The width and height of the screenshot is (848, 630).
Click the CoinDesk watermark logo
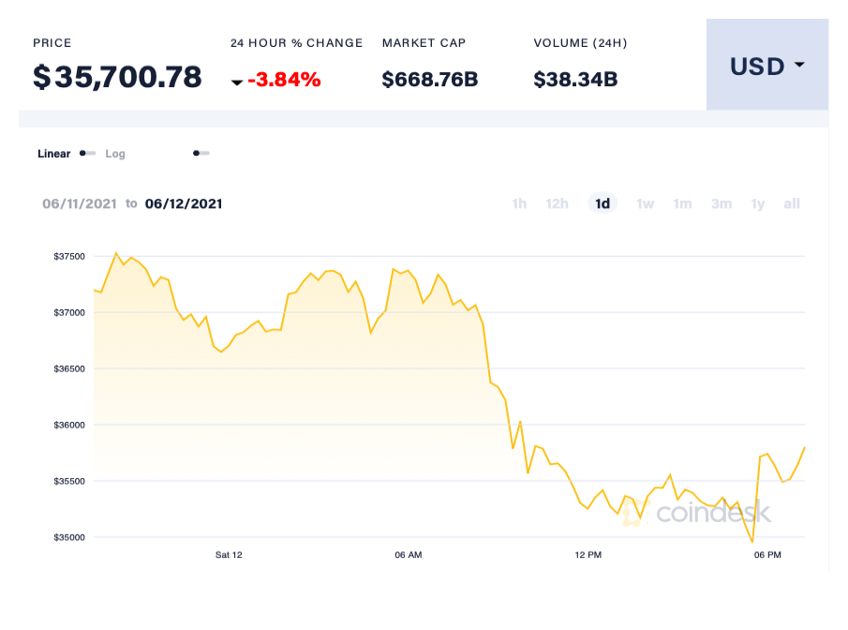click(x=698, y=514)
